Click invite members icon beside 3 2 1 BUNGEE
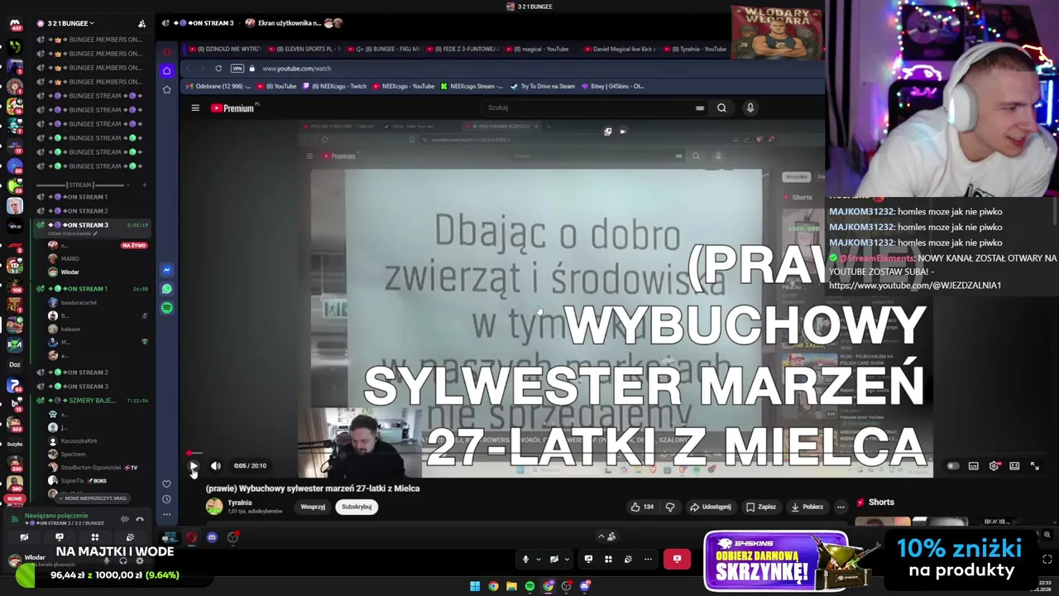The image size is (1059, 596). [141, 23]
